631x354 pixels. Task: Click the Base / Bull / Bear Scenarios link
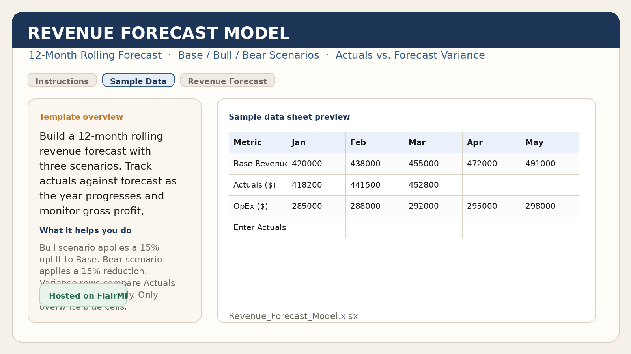pyautogui.click(x=248, y=55)
